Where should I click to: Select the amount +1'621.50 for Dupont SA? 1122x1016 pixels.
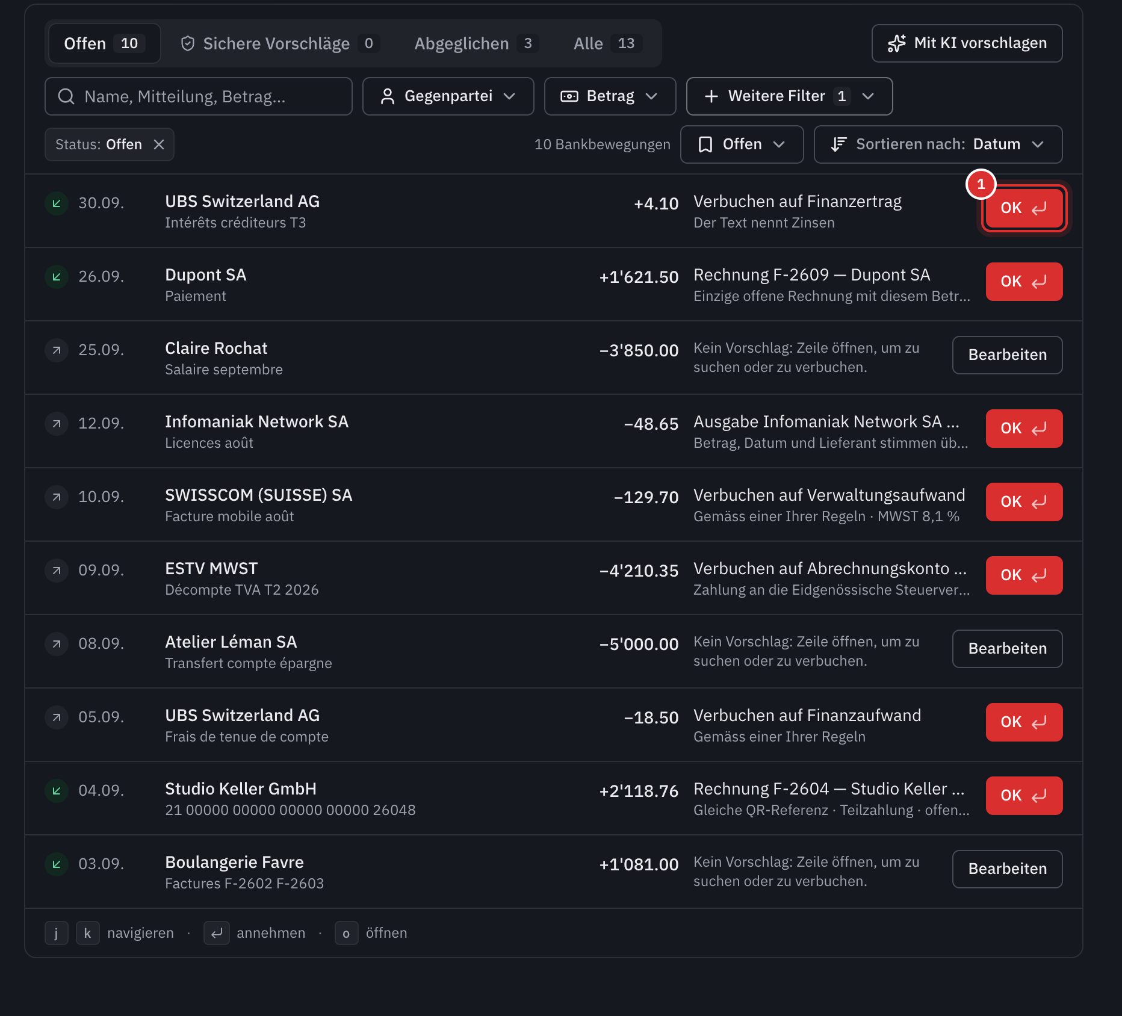[x=639, y=277]
